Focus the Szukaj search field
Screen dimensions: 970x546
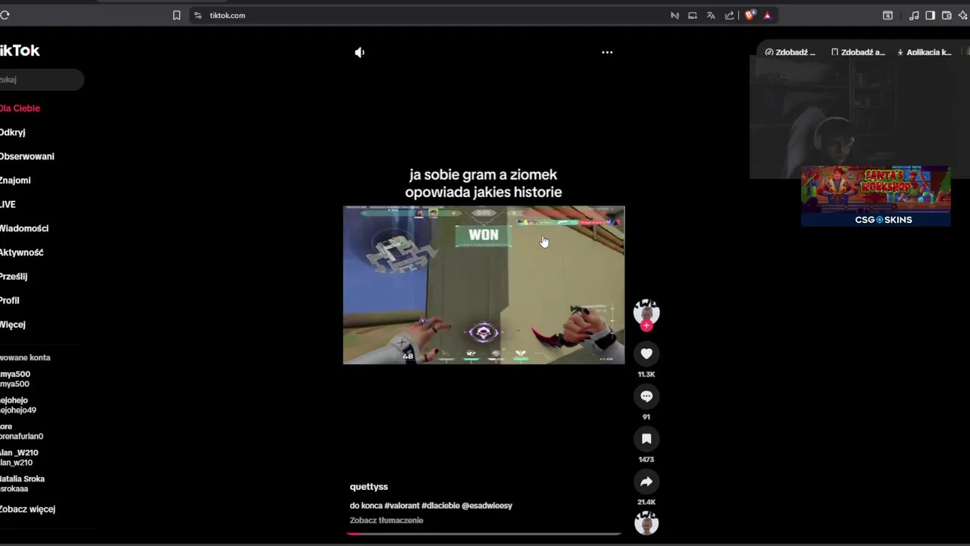[42, 80]
